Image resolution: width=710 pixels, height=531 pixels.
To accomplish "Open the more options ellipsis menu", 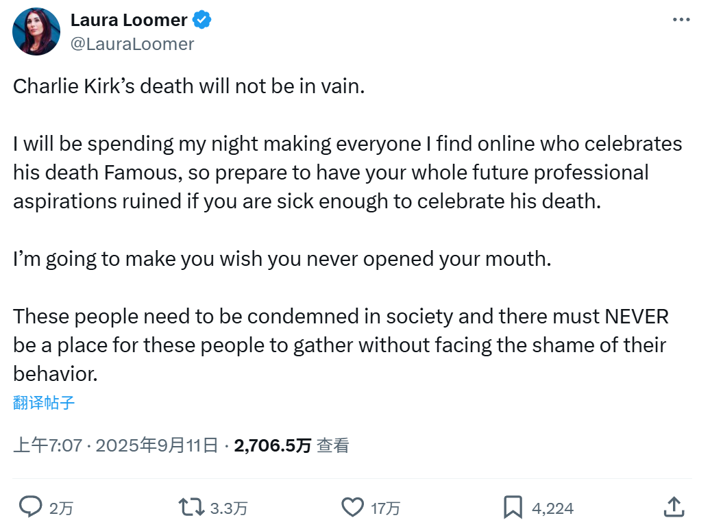I will click(x=681, y=20).
